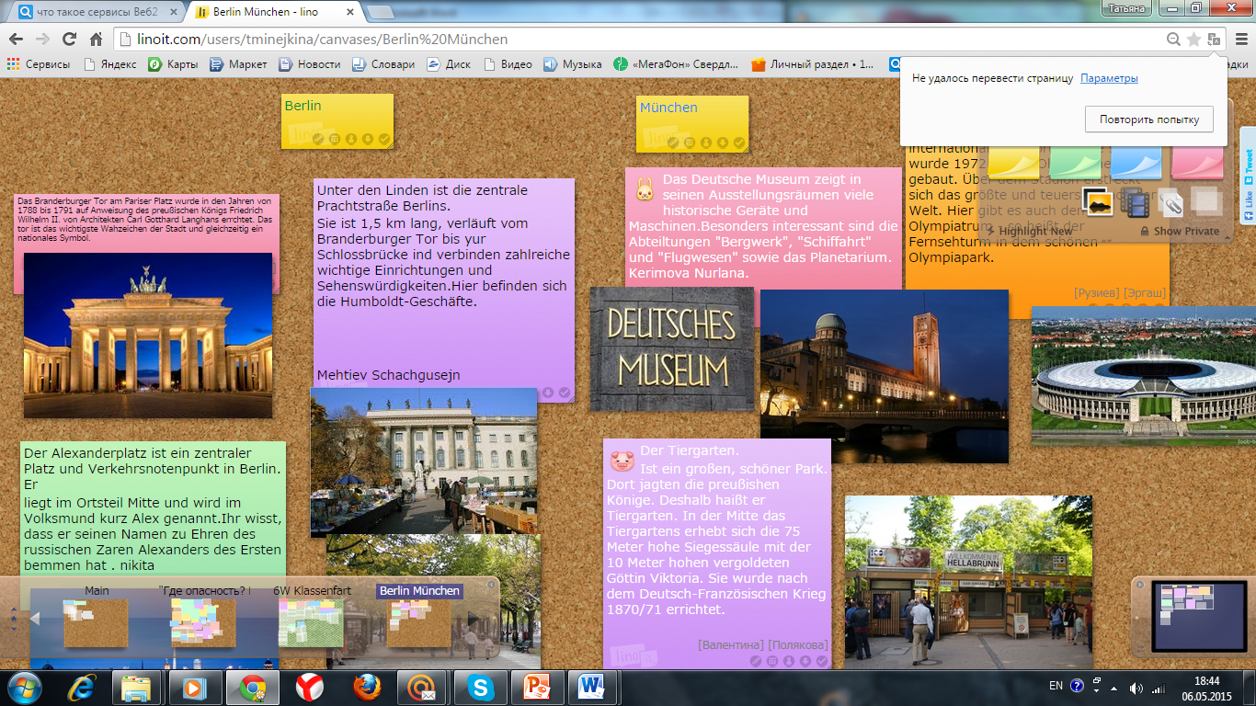Open the Яндекс bookmark
The image size is (1256, 706).
(x=109, y=64)
